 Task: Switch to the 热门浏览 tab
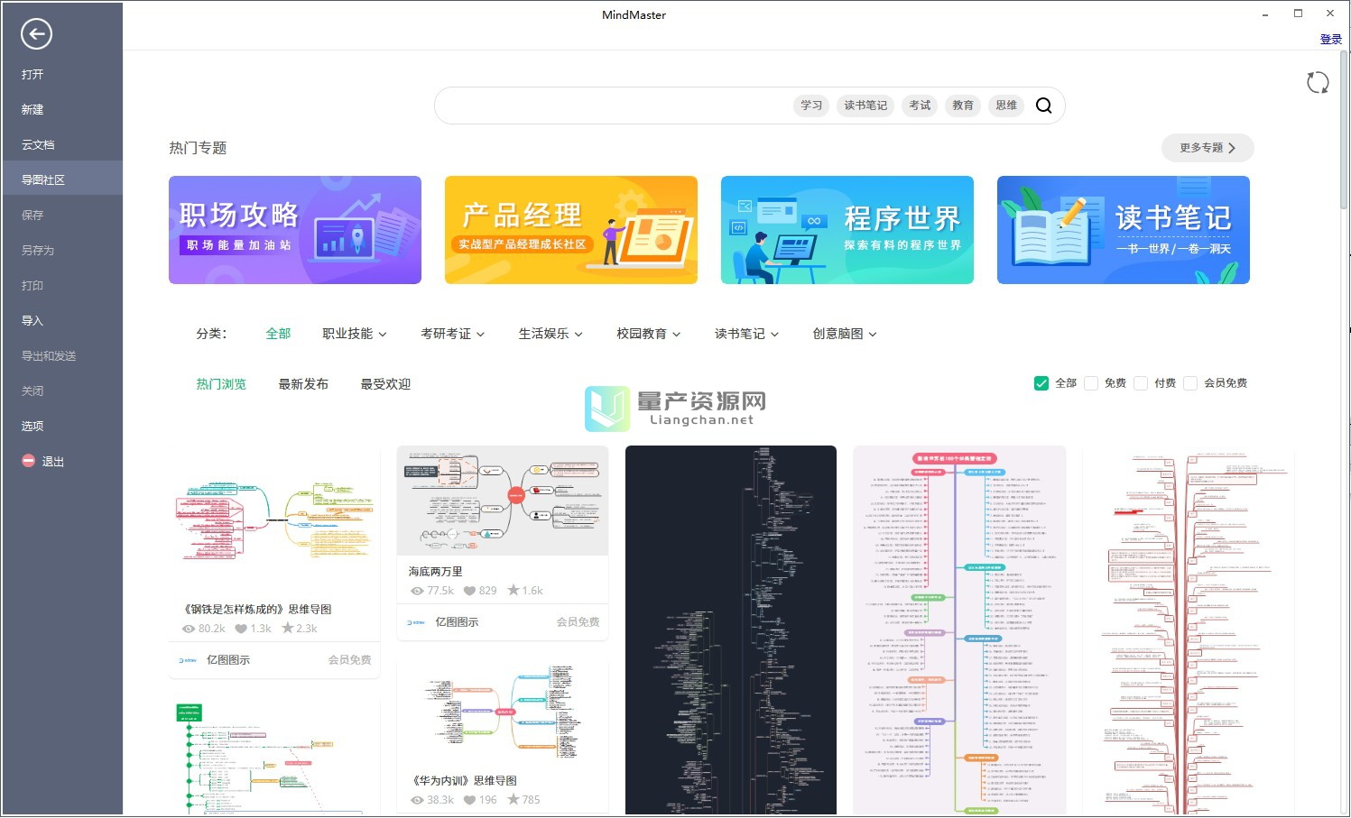(x=221, y=384)
